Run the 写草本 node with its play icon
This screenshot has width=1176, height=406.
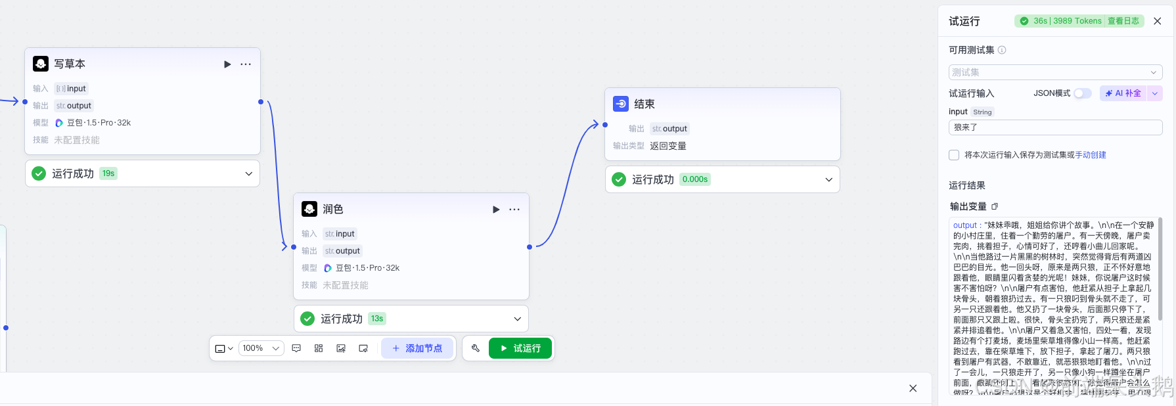(x=227, y=64)
